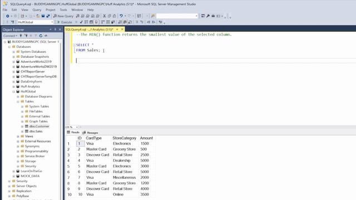Viewport: 356px width, 200px height.
Task: Expand the MOCK_DATA database
Action: (13, 176)
